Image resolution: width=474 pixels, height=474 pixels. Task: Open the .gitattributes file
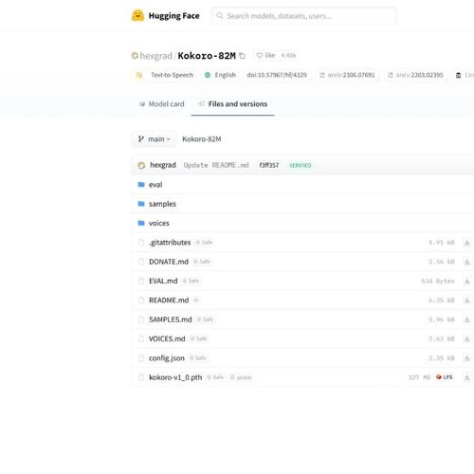tap(170, 243)
